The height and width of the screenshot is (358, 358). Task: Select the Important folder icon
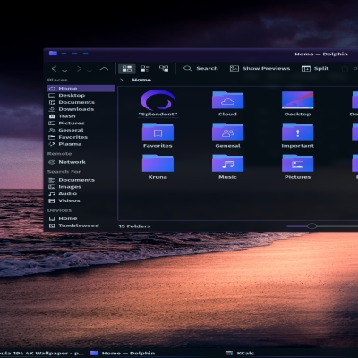pyautogui.click(x=297, y=132)
